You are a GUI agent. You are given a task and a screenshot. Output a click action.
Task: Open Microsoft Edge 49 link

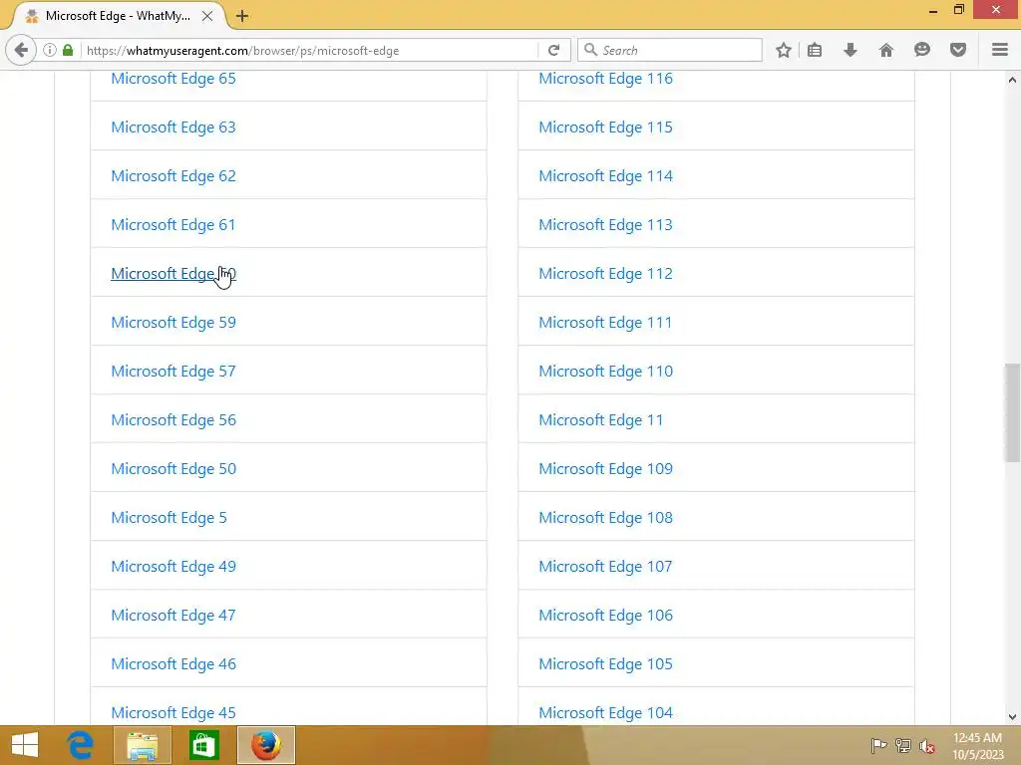173,567
